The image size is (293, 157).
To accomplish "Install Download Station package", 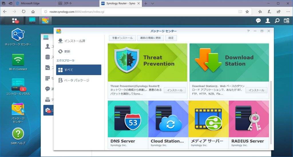I will (256, 90).
